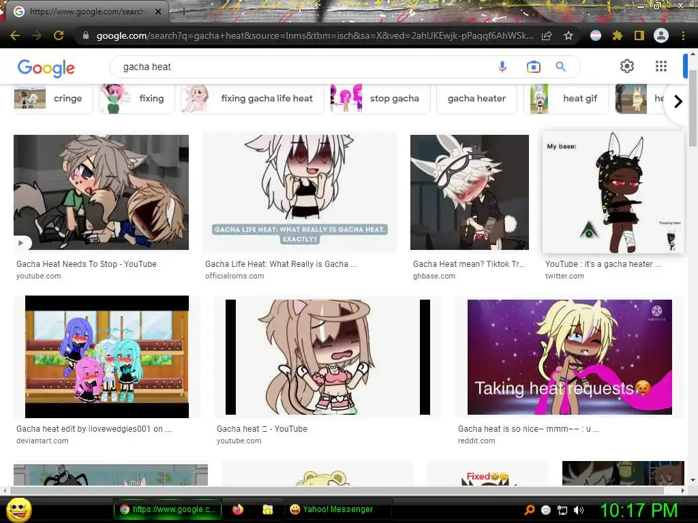Close the Google search browser tab
The image size is (698, 523).
pos(158,12)
